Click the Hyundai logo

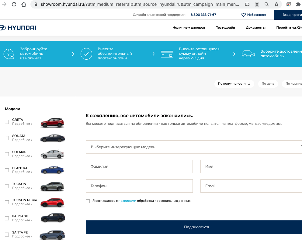[18, 28]
